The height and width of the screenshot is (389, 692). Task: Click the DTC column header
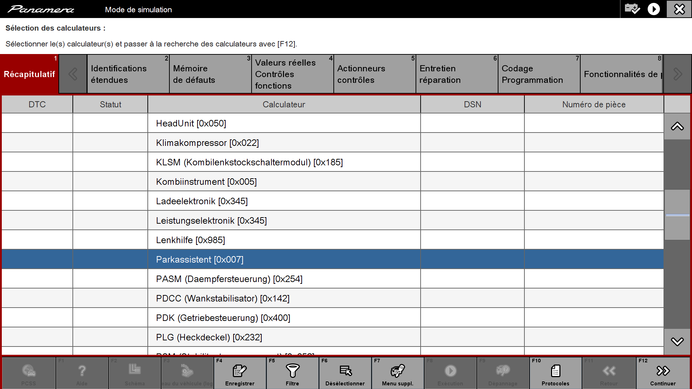click(x=37, y=104)
